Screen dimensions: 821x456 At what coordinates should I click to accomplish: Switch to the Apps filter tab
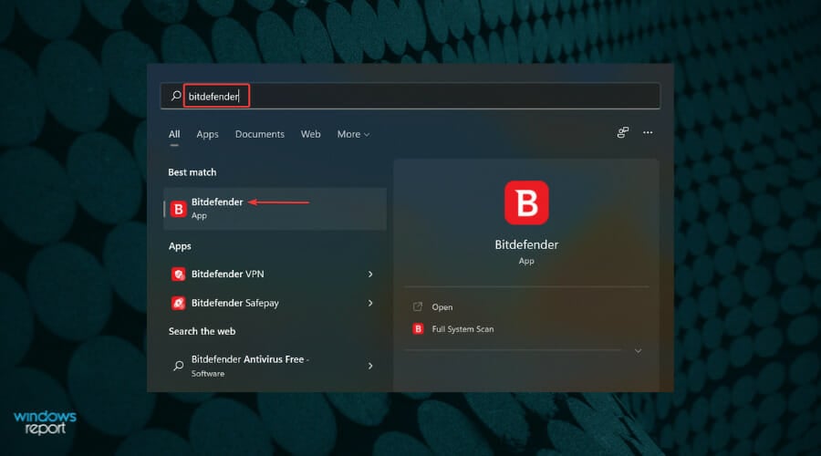[x=207, y=134]
